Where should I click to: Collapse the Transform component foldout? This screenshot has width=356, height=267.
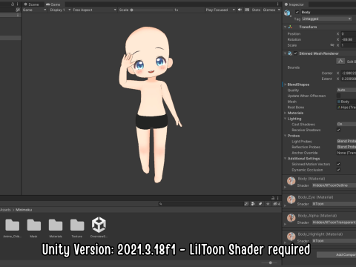(x=285, y=27)
